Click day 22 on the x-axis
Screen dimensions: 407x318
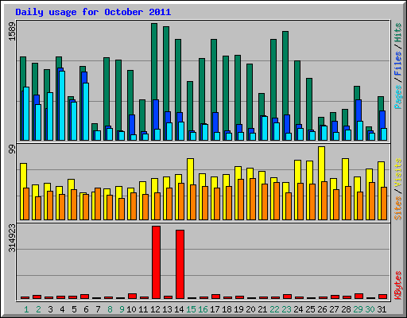pyautogui.click(x=274, y=309)
